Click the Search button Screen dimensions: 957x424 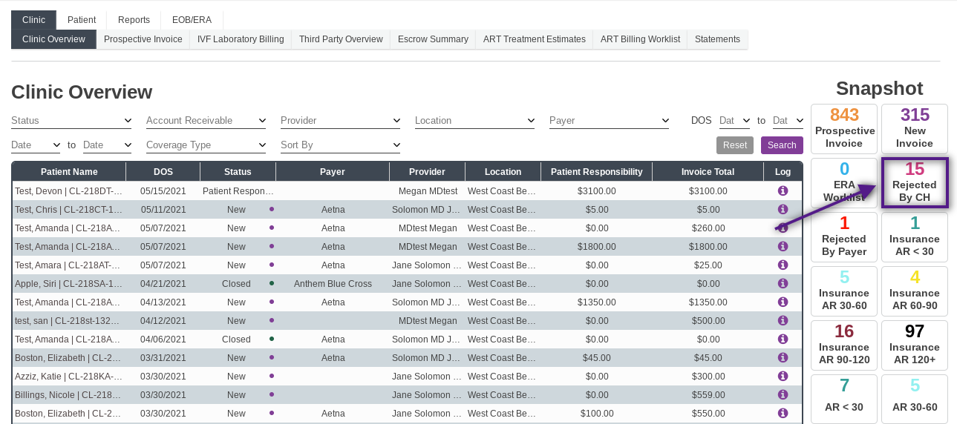[782, 145]
